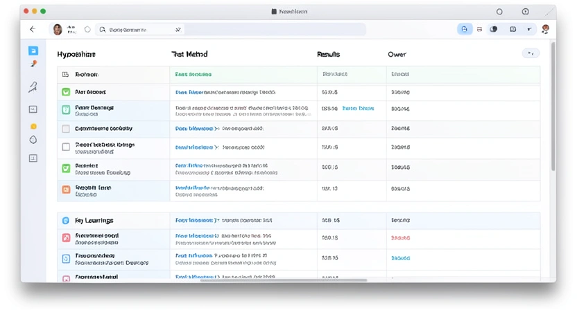
Task: Open blue test method link in orange-icon row
Action: click(193, 188)
